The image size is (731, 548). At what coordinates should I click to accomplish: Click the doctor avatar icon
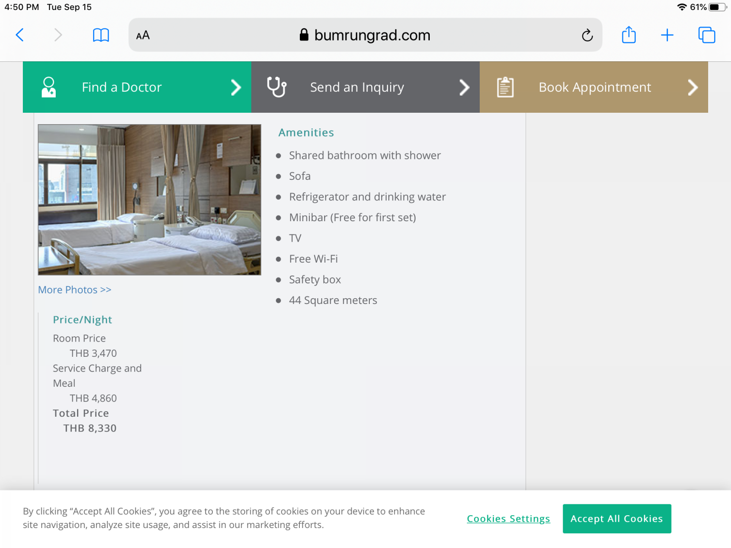tap(49, 87)
